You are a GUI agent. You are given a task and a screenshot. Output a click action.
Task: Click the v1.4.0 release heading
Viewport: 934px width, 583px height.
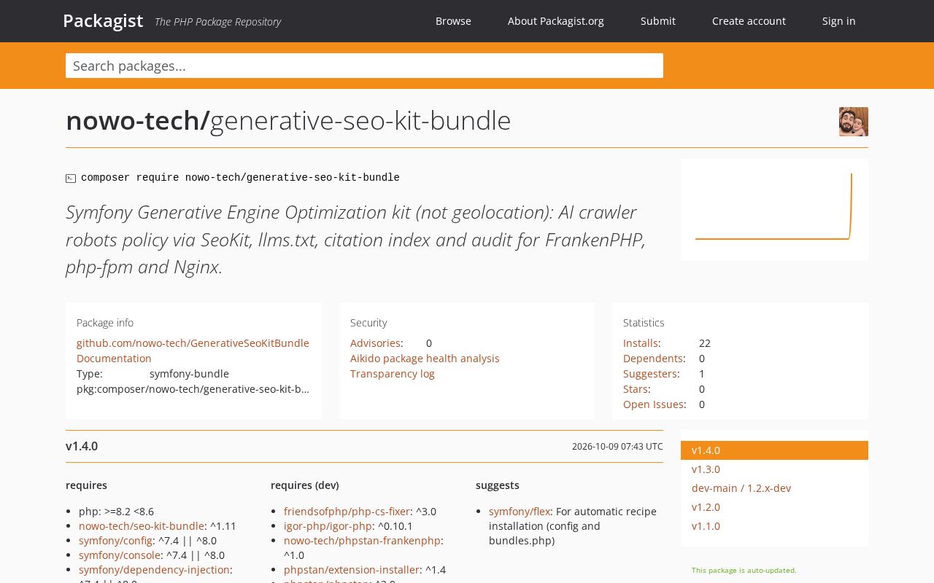click(82, 446)
